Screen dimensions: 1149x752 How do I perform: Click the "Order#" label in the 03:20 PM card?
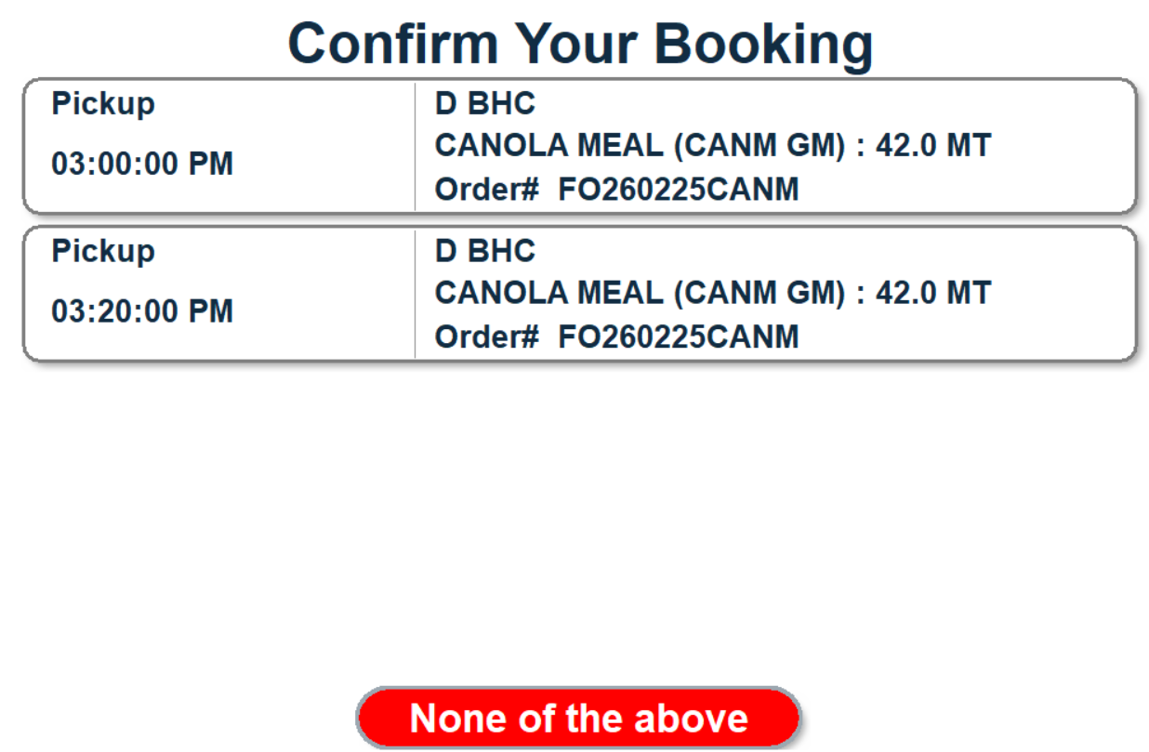click(x=487, y=336)
